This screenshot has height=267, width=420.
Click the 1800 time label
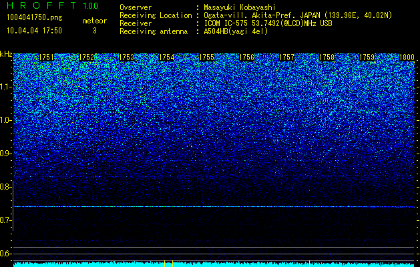click(x=407, y=57)
